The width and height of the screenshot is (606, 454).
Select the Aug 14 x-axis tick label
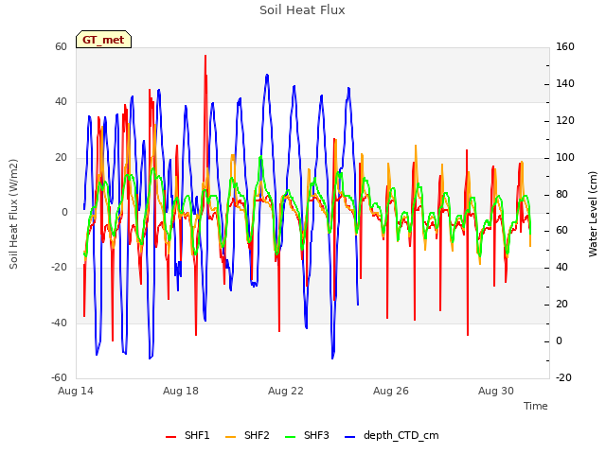(x=76, y=391)
